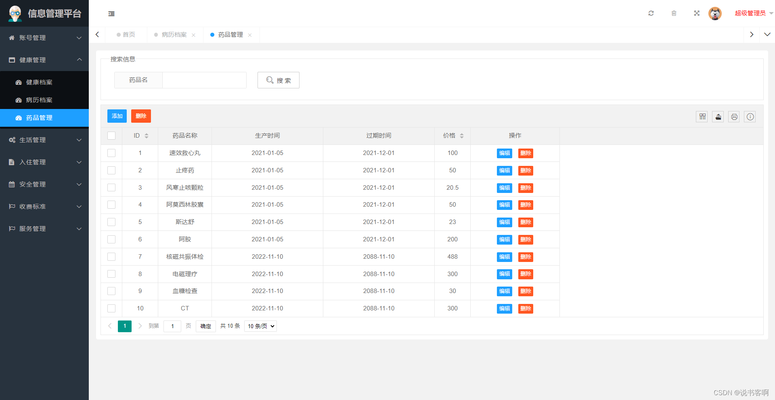
Task: Click the export icon above the table
Action: pyautogui.click(x=718, y=117)
